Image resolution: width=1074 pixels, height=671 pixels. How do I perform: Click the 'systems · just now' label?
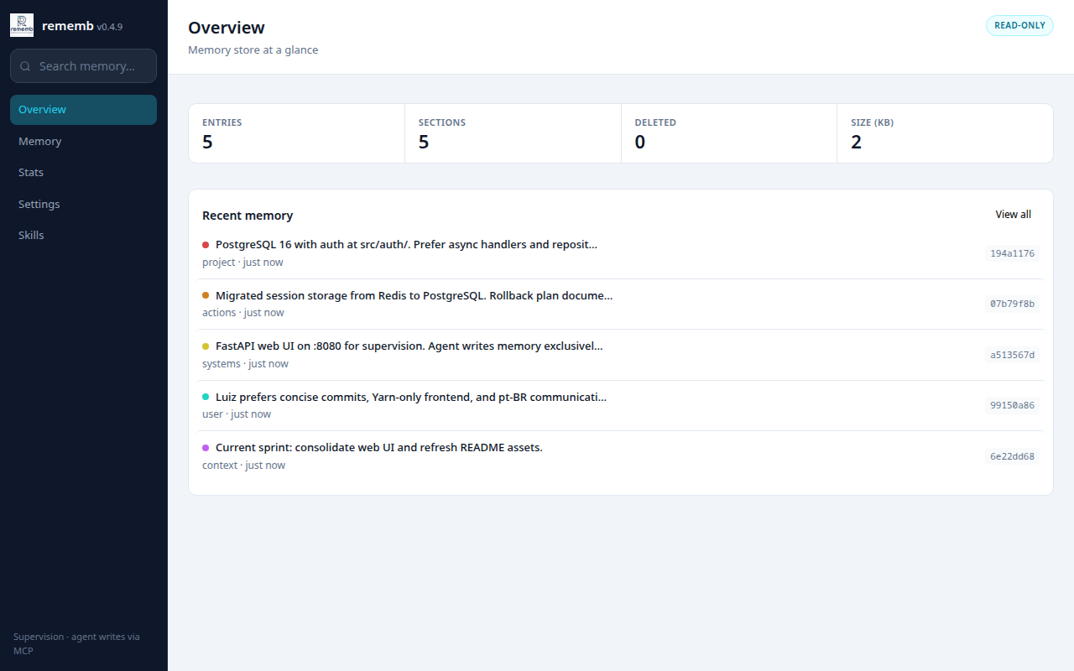pyautogui.click(x=245, y=363)
